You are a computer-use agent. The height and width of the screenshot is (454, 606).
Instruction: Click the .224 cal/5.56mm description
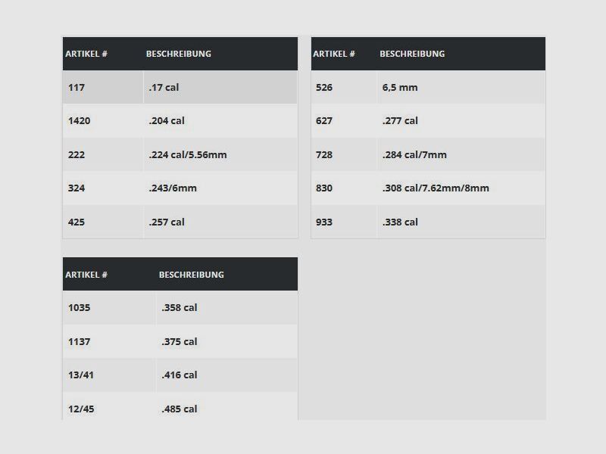(x=188, y=155)
